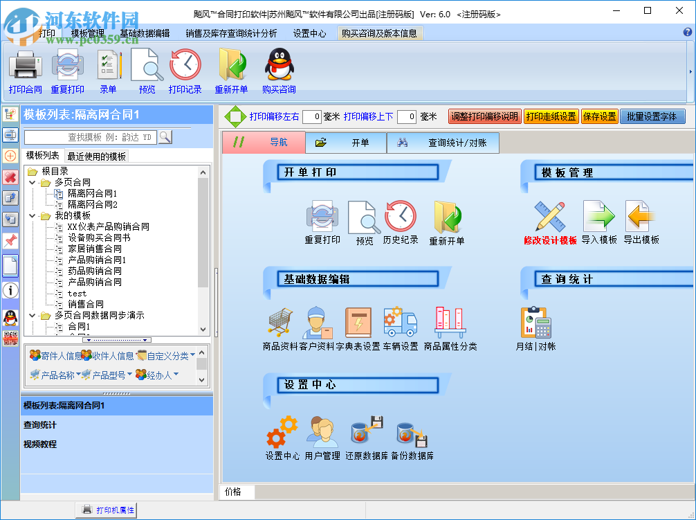Select template 隔离网合同2 in tree
The image size is (696, 520).
pos(92,204)
